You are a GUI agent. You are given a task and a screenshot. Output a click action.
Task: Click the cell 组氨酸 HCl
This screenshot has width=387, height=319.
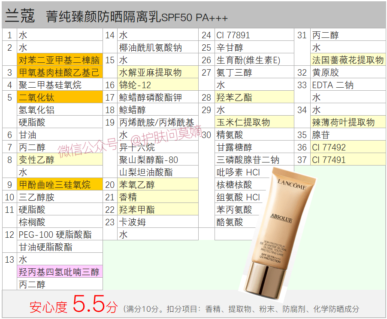coord(239,197)
